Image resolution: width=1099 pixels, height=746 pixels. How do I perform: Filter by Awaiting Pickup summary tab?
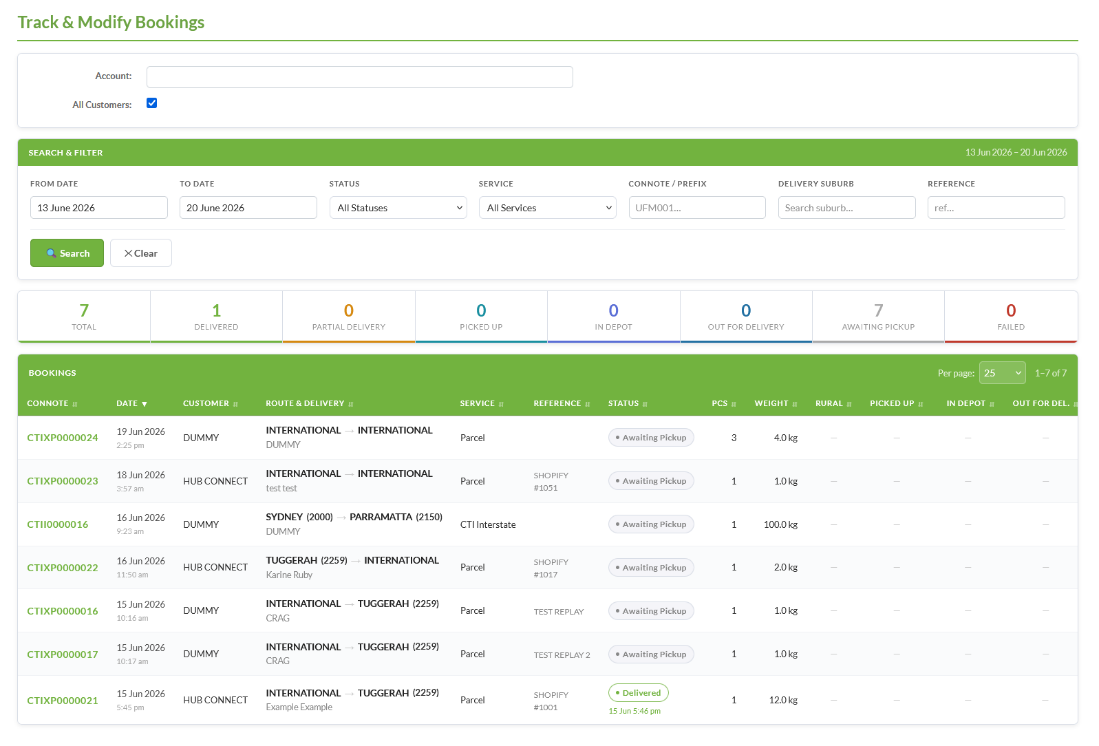pyautogui.click(x=878, y=317)
